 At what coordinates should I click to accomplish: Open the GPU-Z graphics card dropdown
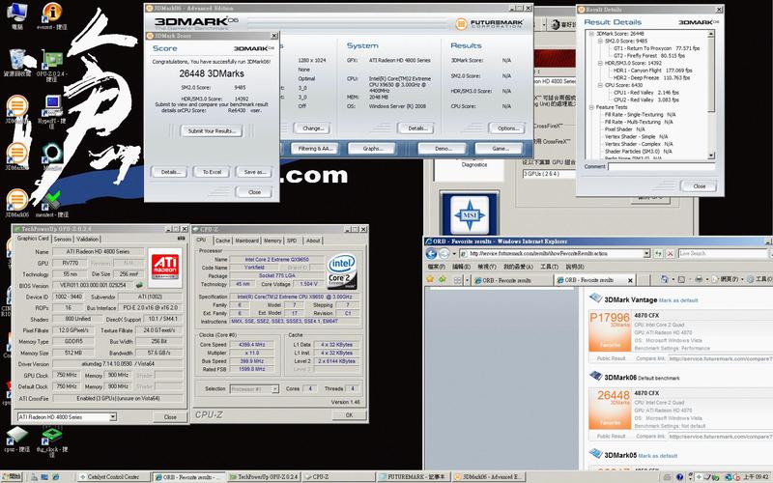(113, 417)
